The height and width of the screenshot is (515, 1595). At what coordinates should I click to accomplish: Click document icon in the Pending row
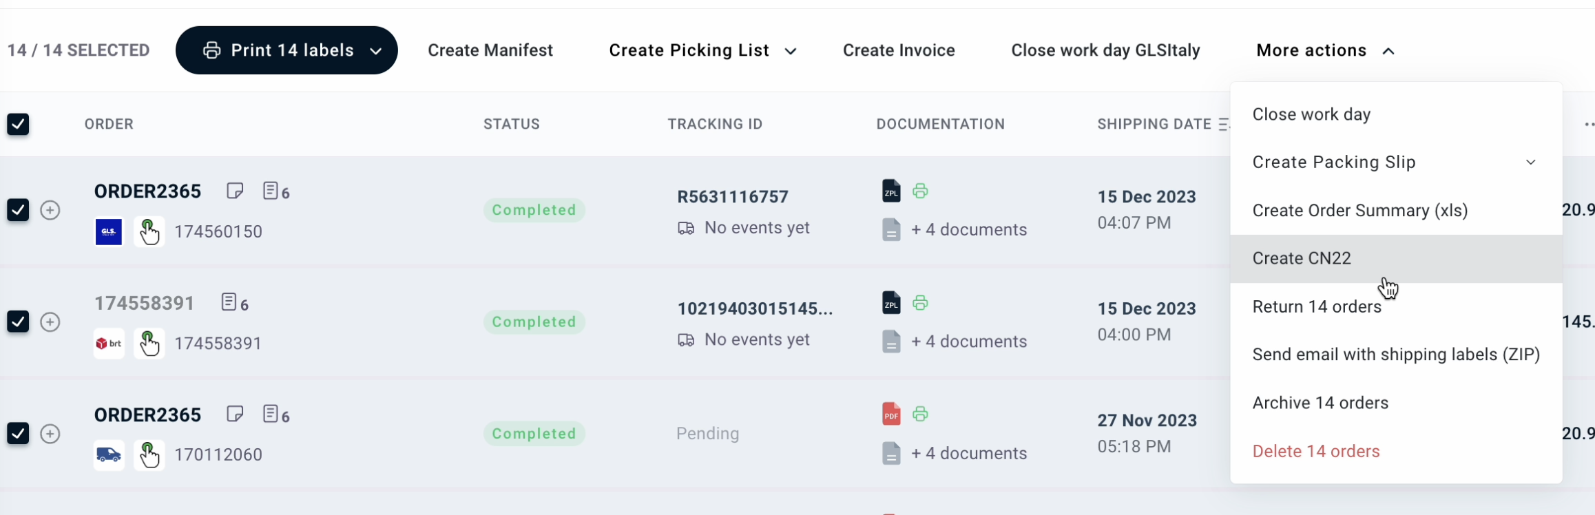tap(891, 453)
